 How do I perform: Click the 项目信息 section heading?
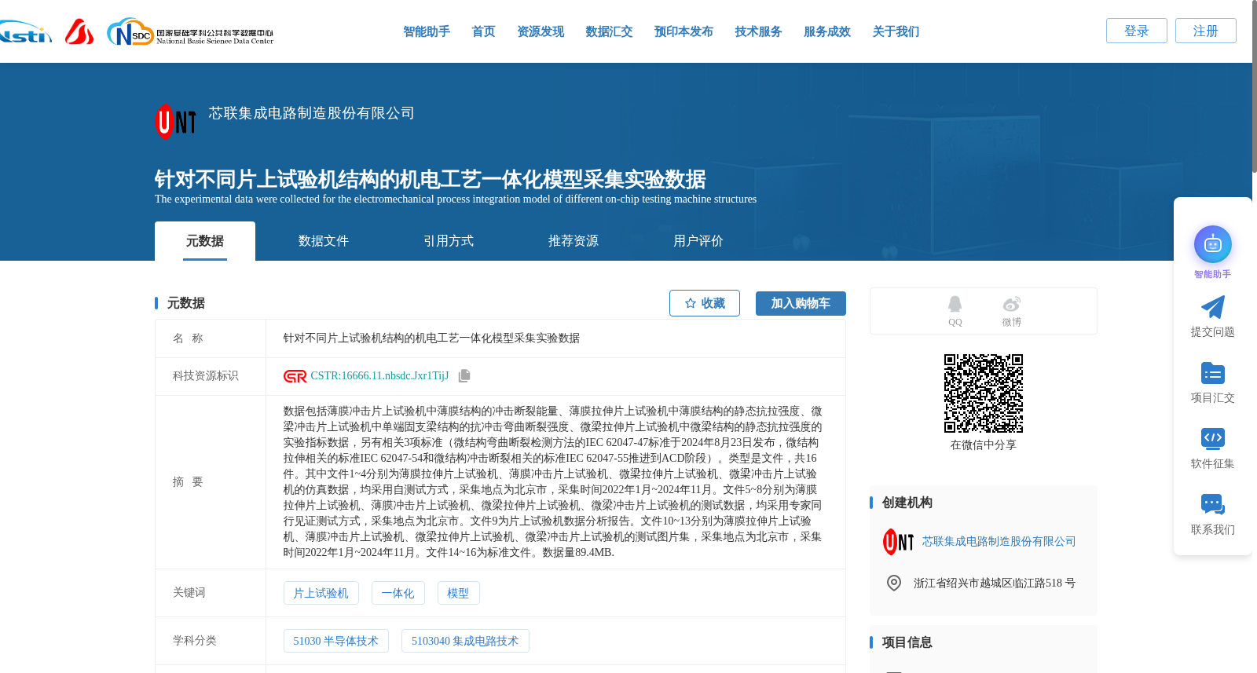[x=907, y=642]
